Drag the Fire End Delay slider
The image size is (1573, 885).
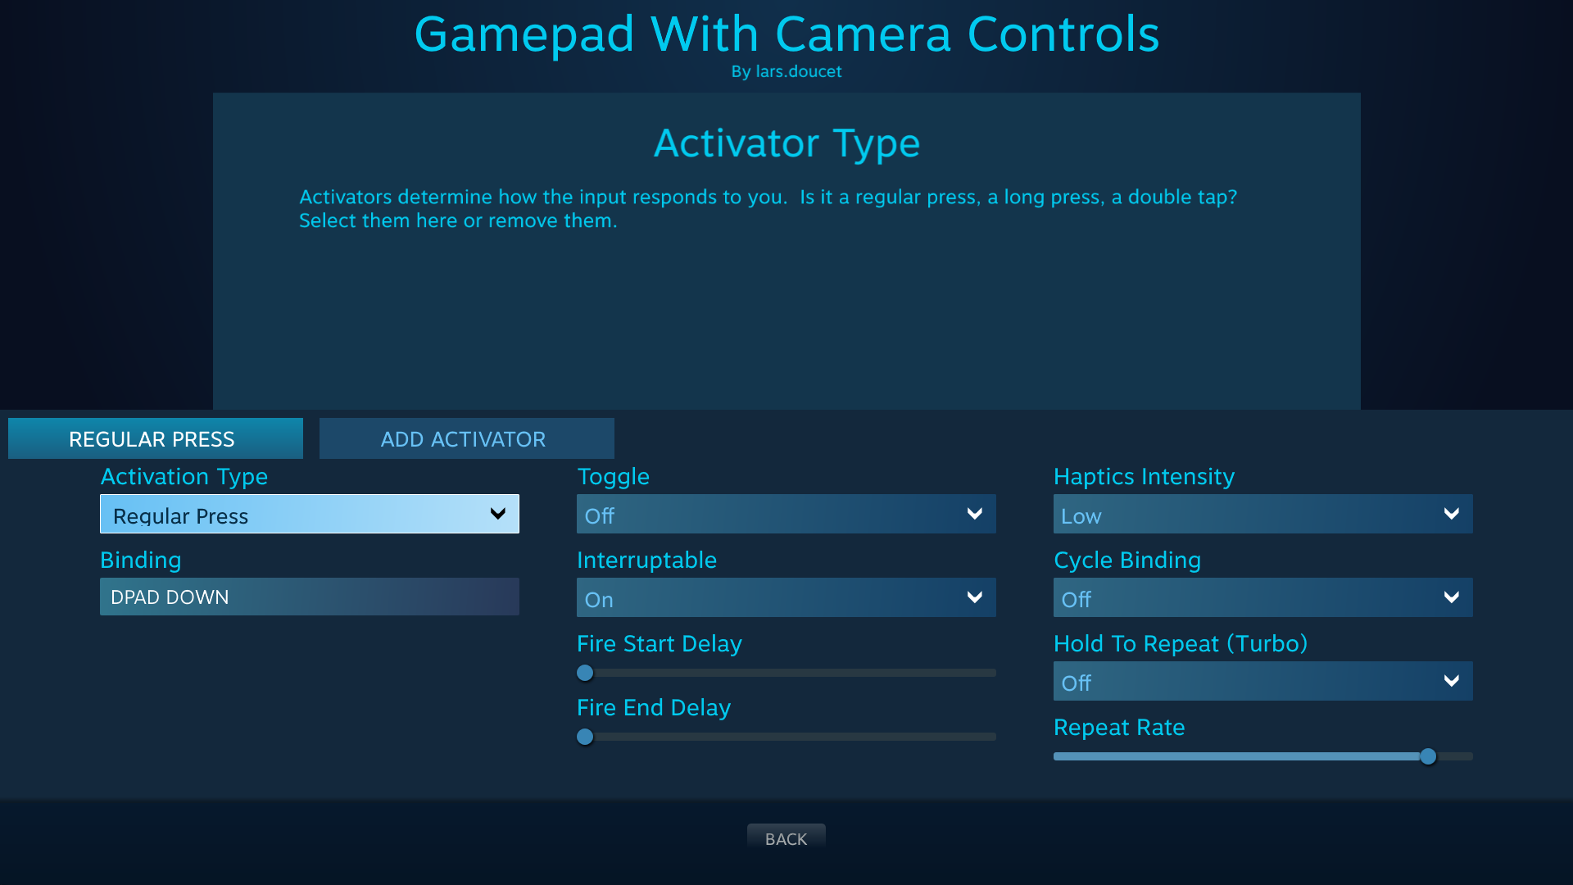(x=584, y=736)
